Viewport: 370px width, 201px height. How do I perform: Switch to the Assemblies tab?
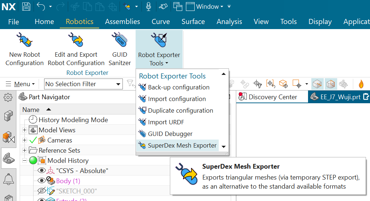click(122, 22)
